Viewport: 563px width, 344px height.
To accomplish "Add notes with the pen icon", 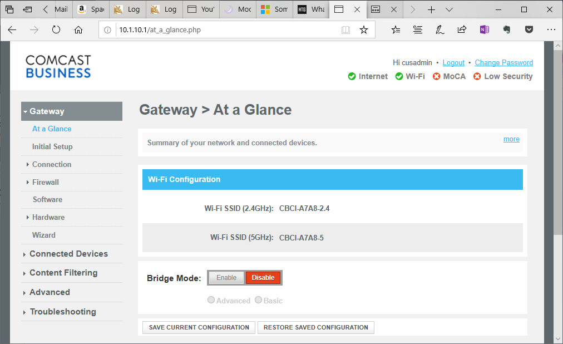I will pyautogui.click(x=440, y=30).
